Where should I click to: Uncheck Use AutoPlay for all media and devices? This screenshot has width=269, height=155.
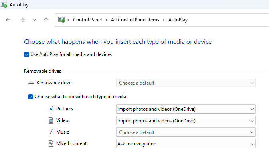pyautogui.click(x=26, y=55)
